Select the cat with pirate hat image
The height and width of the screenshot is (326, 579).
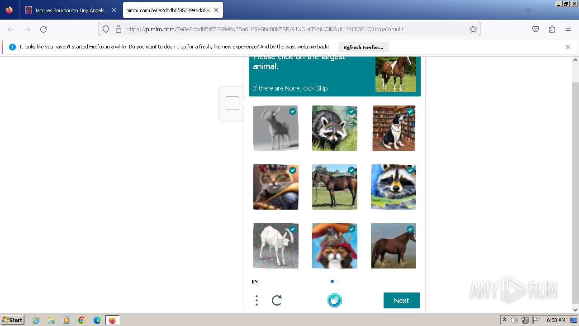[335, 246]
